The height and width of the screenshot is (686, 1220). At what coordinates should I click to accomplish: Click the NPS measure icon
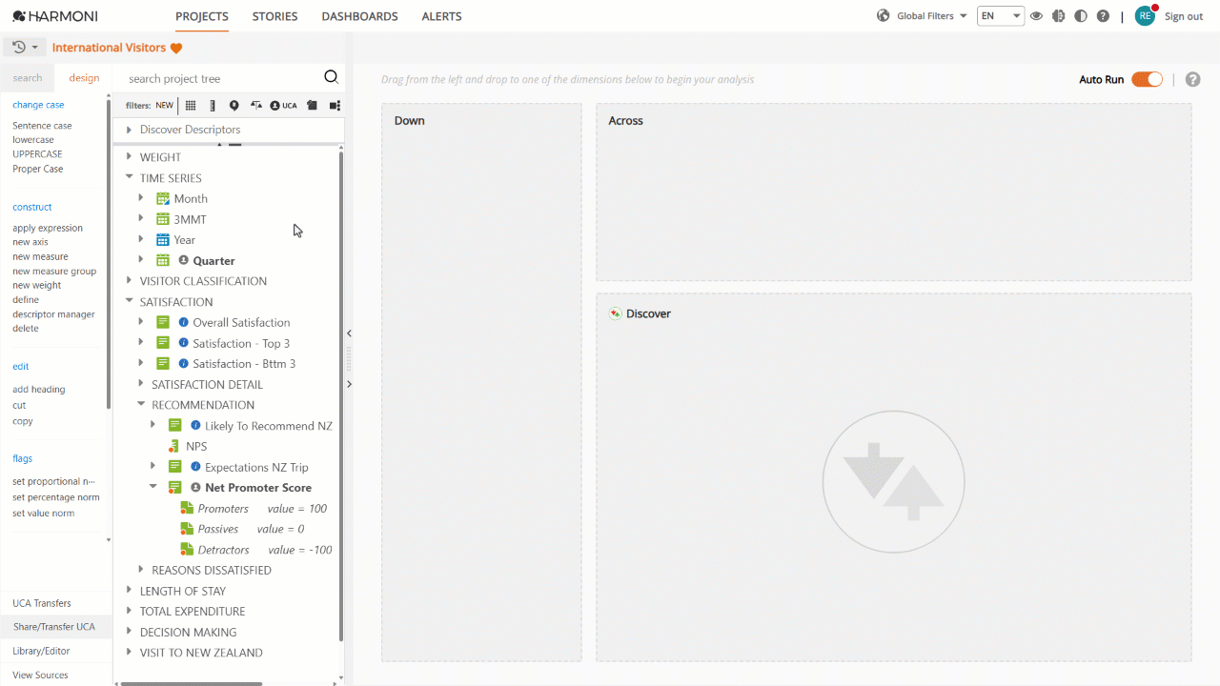pos(173,446)
